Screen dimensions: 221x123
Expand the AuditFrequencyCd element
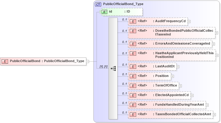[x=189, y=21]
